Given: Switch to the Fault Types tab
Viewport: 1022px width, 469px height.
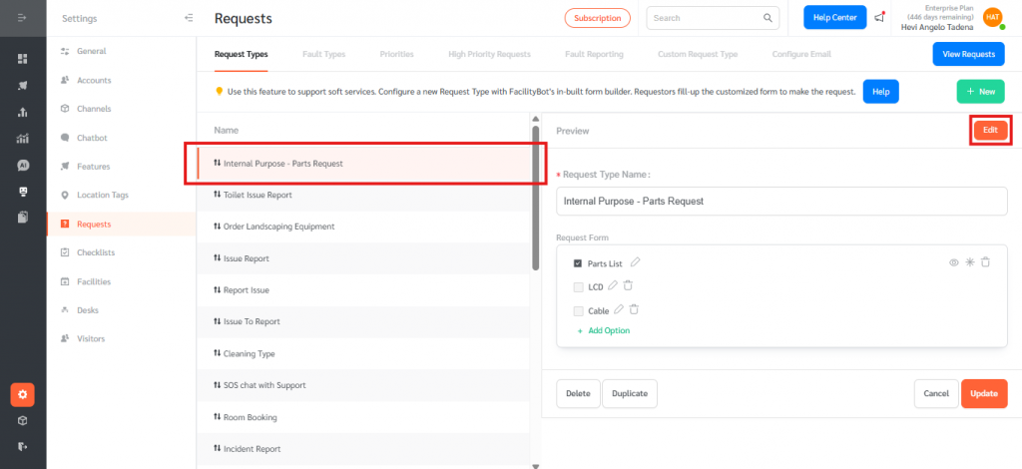Looking at the screenshot, I should (x=323, y=54).
